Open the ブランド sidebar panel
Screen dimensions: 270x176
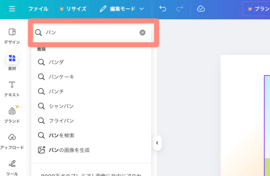pos(12,114)
